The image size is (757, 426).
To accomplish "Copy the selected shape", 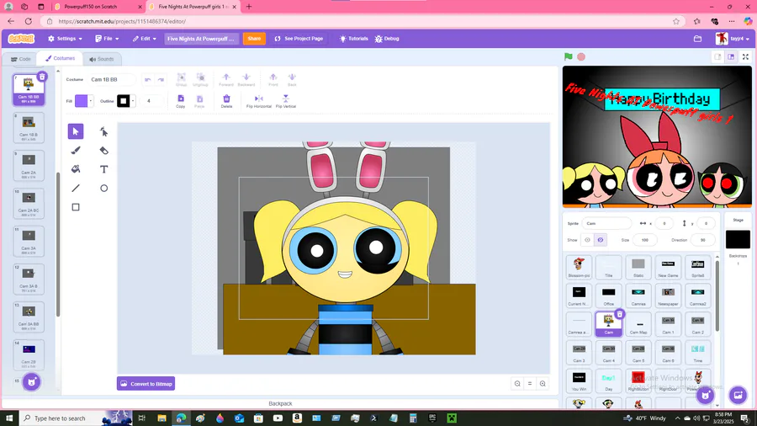I will pyautogui.click(x=181, y=101).
